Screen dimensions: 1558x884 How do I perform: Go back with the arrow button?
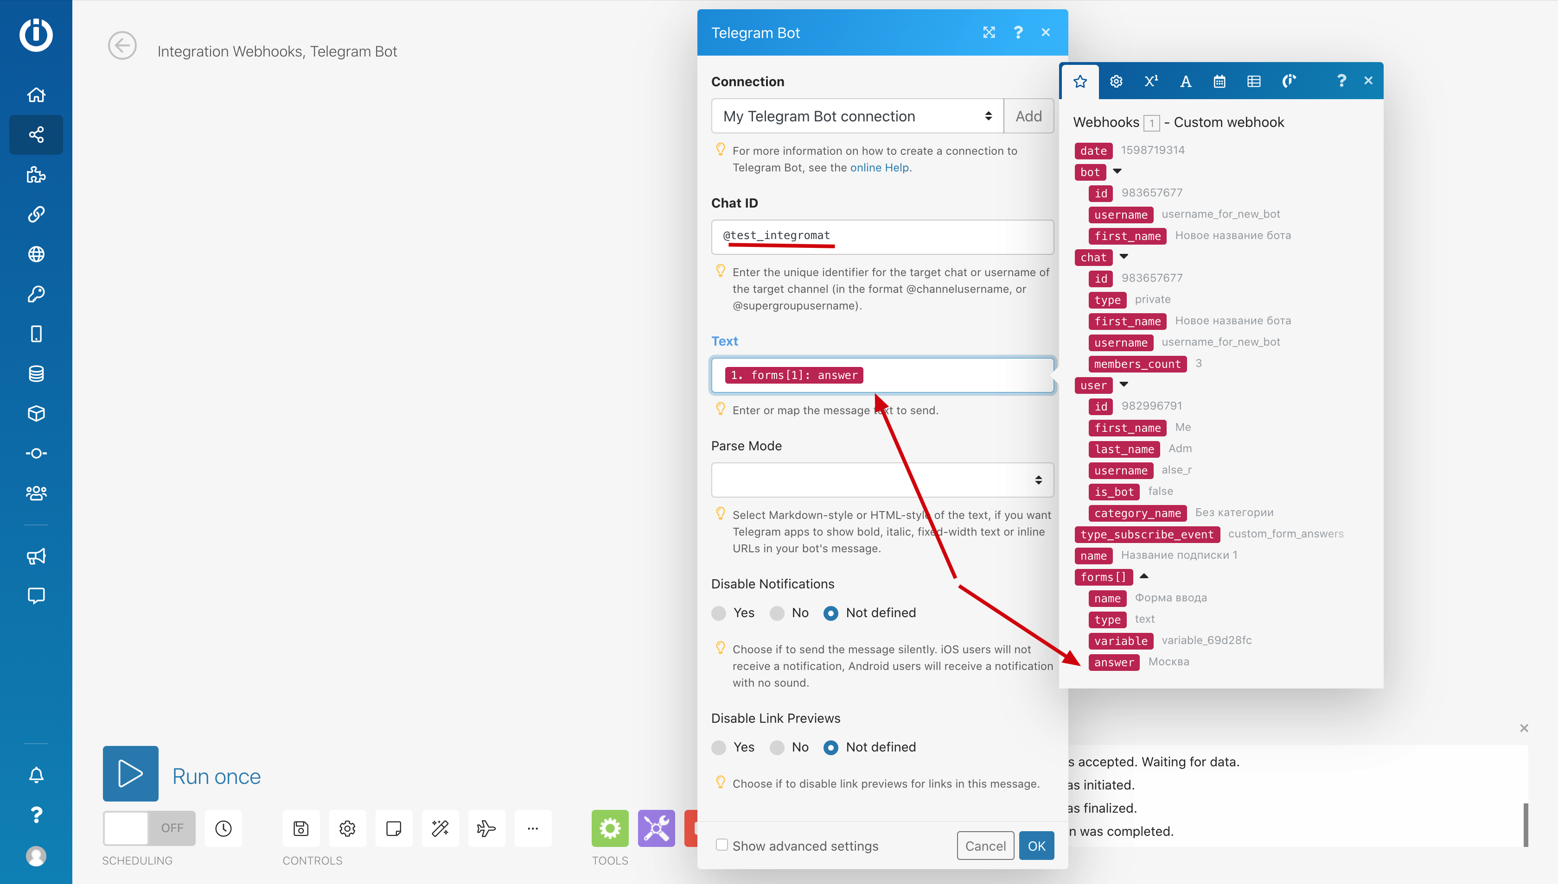(x=122, y=45)
